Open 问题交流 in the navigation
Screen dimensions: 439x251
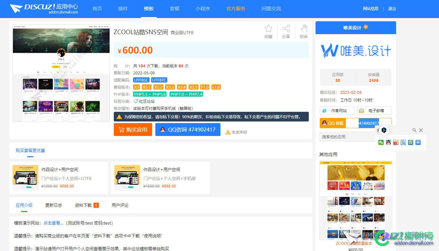click(271, 9)
